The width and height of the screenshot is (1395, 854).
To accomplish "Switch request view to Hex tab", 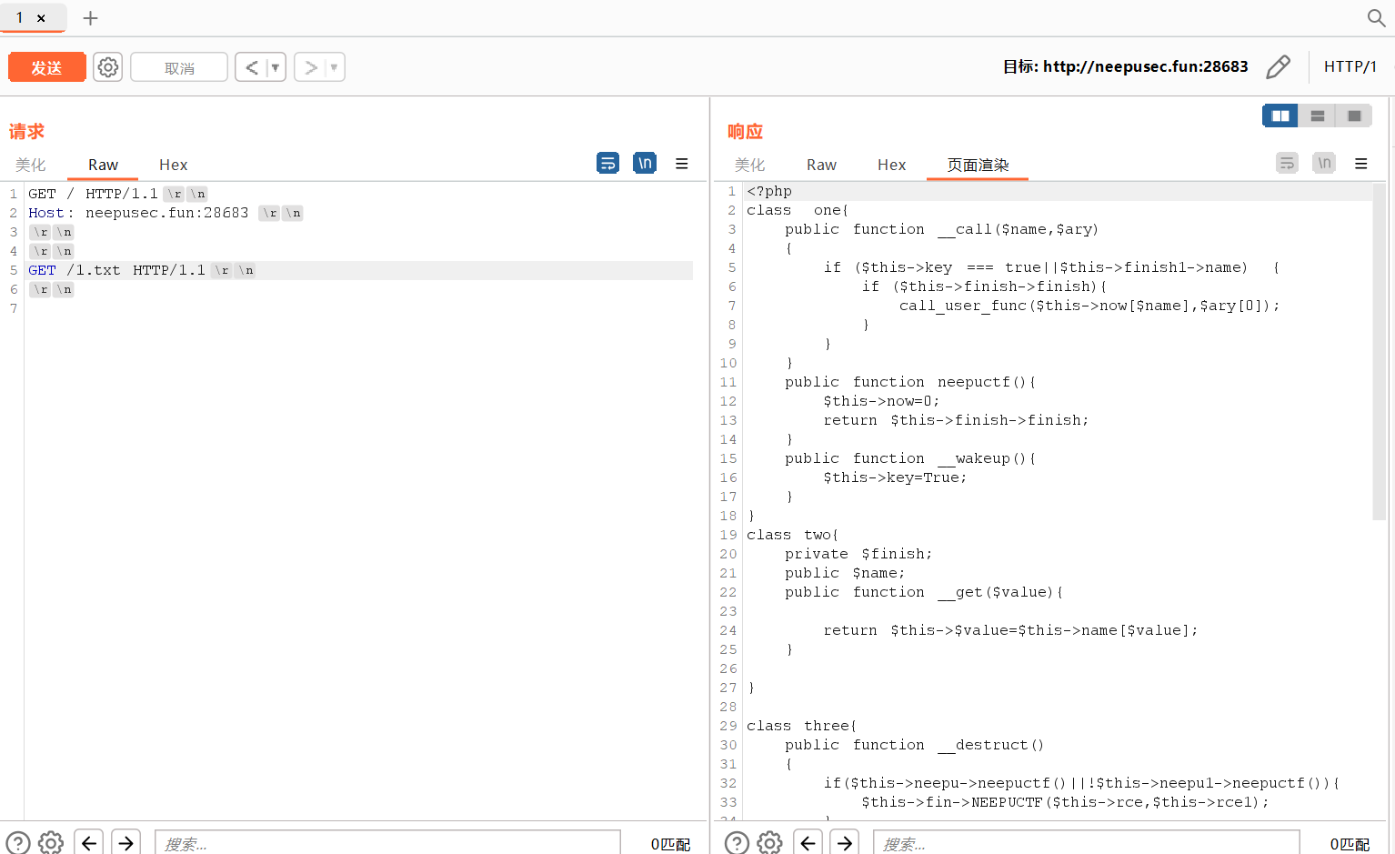I will point(173,165).
